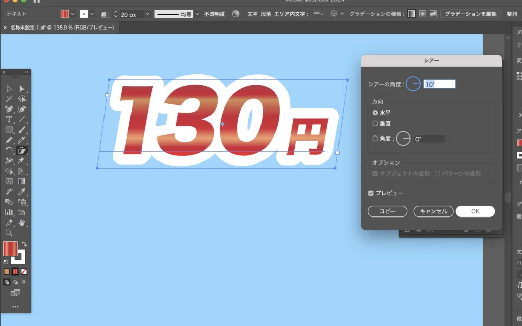Open the 不透明度 panel link
Viewport: 522px width, 326px height.
pos(215,14)
